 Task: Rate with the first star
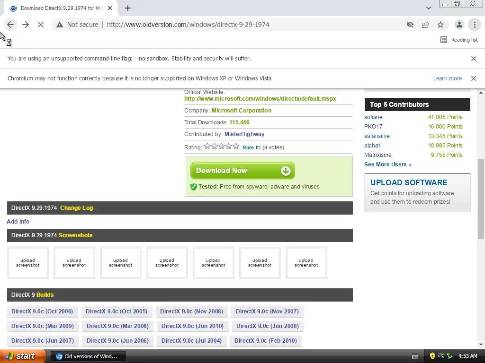coord(207,147)
